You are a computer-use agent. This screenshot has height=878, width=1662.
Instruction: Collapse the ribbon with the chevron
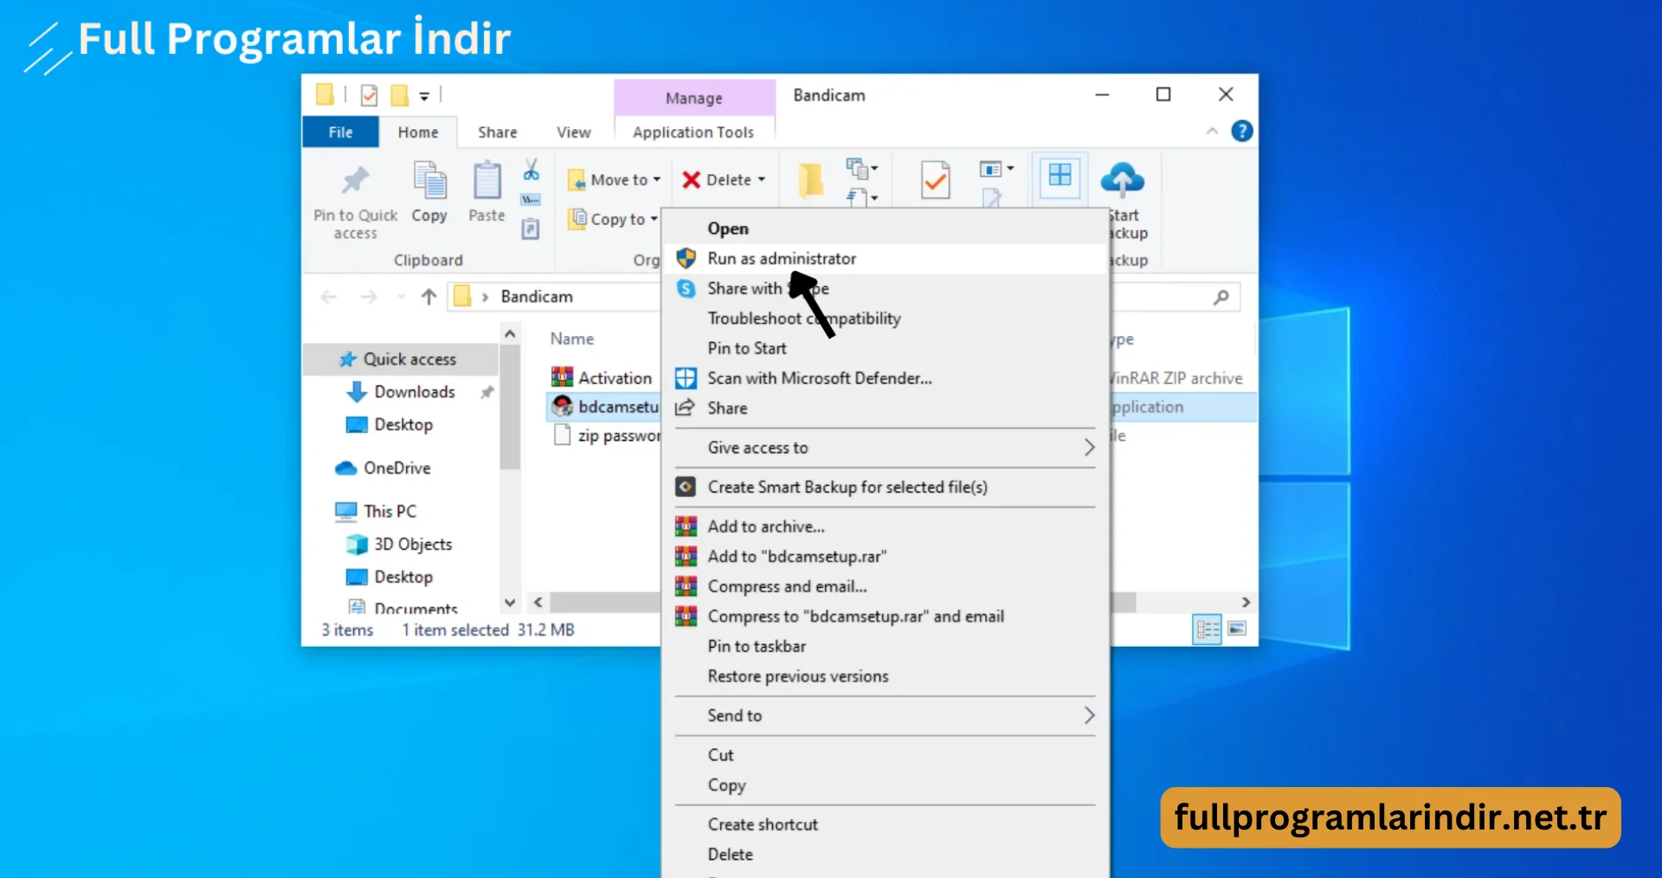[x=1212, y=132]
